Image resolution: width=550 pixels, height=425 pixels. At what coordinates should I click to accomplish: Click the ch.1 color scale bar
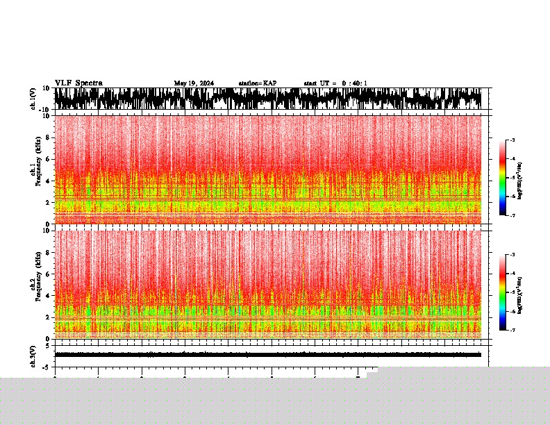click(503, 178)
